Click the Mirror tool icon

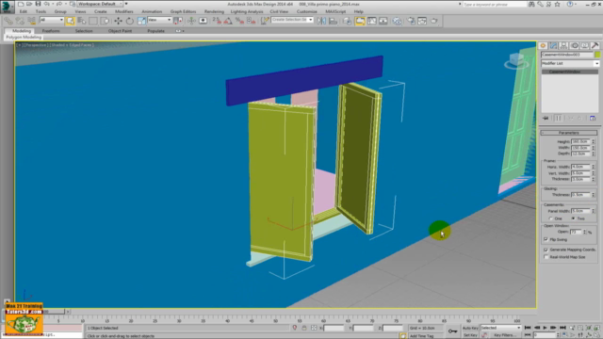click(x=321, y=21)
